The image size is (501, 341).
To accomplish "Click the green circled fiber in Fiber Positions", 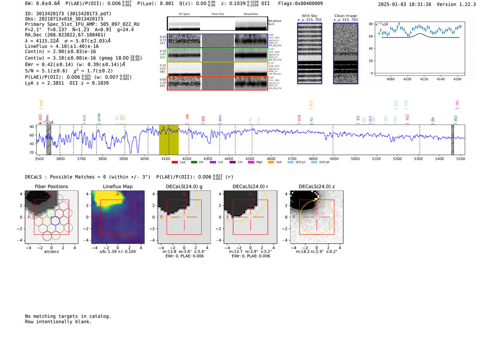I will (x=51, y=214).
